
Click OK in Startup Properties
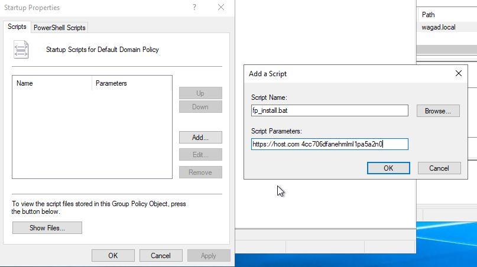[113, 256]
